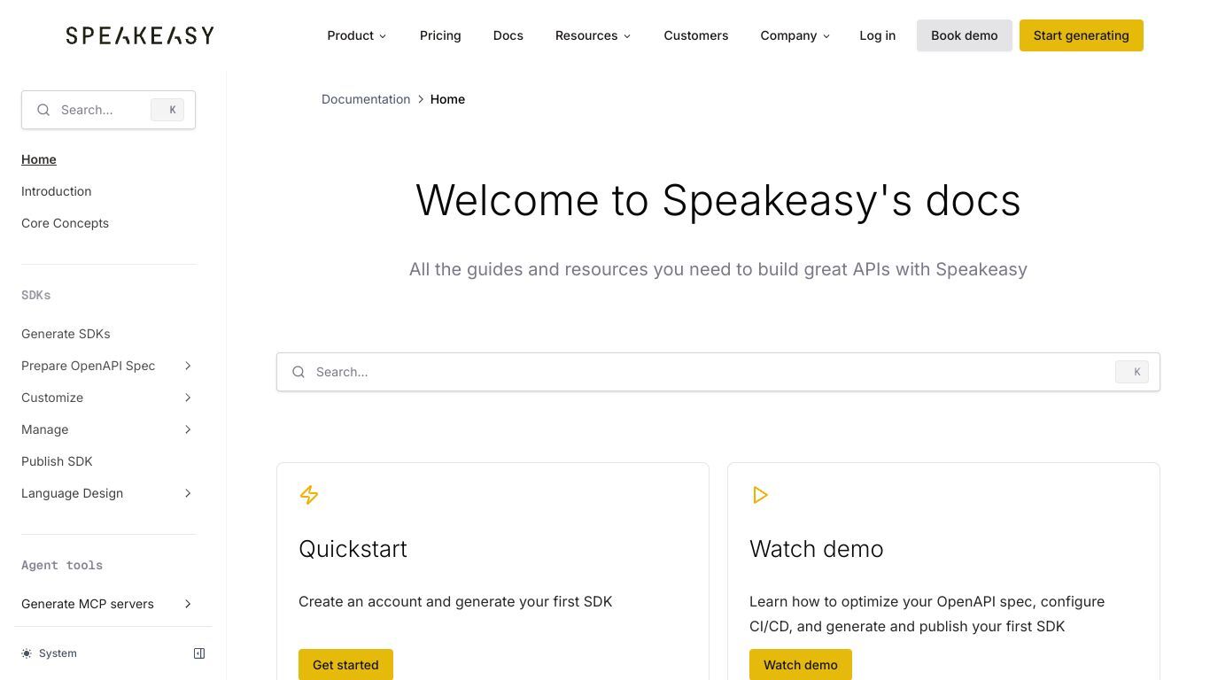Click the Get started button
Image resolution: width=1210 pixels, height=680 pixels.
[x=345, y=665]
